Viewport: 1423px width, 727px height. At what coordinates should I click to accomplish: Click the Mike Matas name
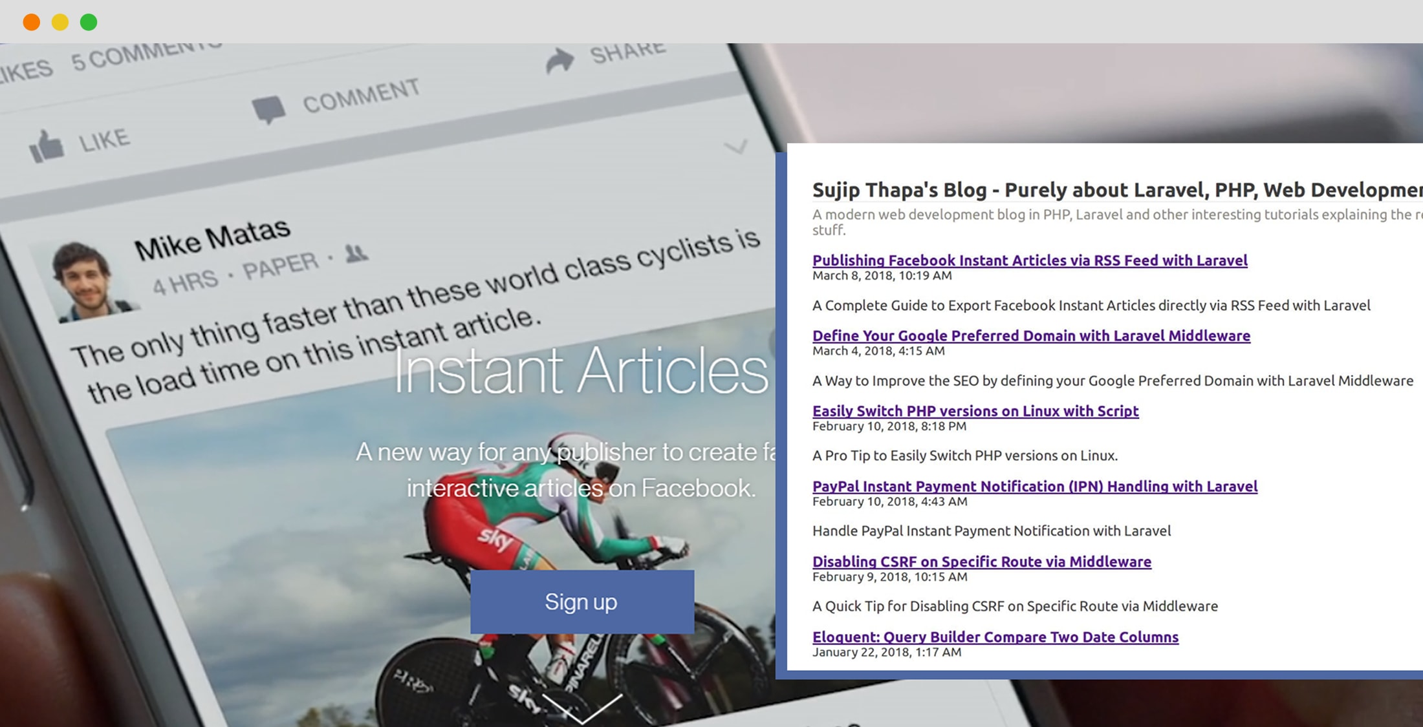[x=212, y=238]
